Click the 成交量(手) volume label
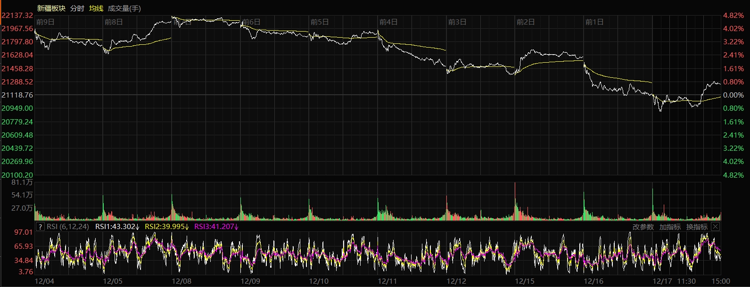The width and height of the screenshot is (750, 287). [x=124, y=8]
